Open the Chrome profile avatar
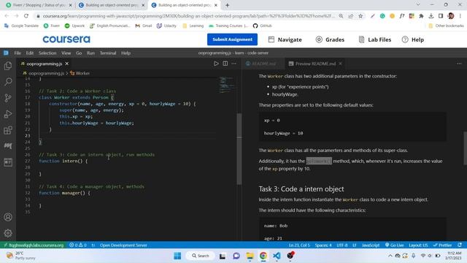 tap(451, 16)
